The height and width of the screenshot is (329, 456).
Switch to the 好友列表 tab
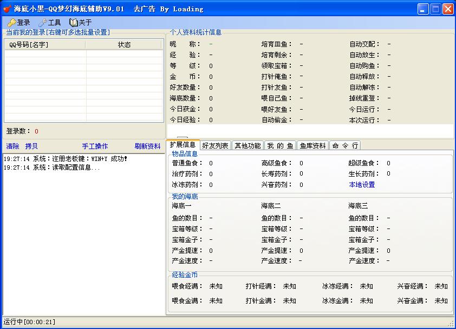pos(215,145)
